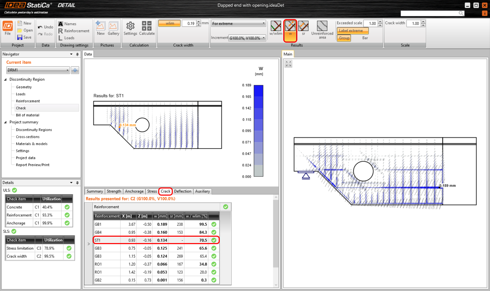Toggle the Label extreme option
This screenshot has height=291, width=490.
352,31
